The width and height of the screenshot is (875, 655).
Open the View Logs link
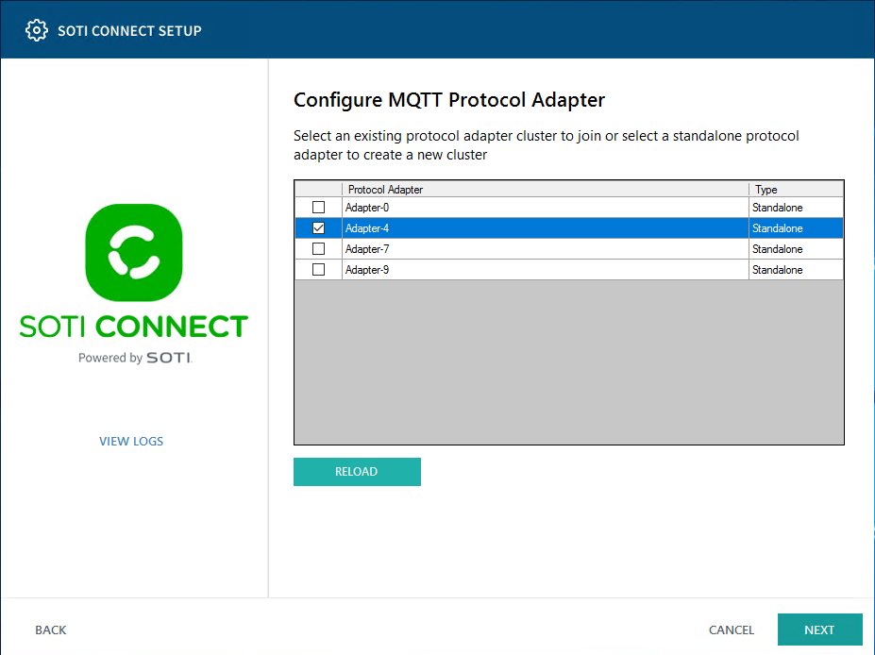click(131, 442)
